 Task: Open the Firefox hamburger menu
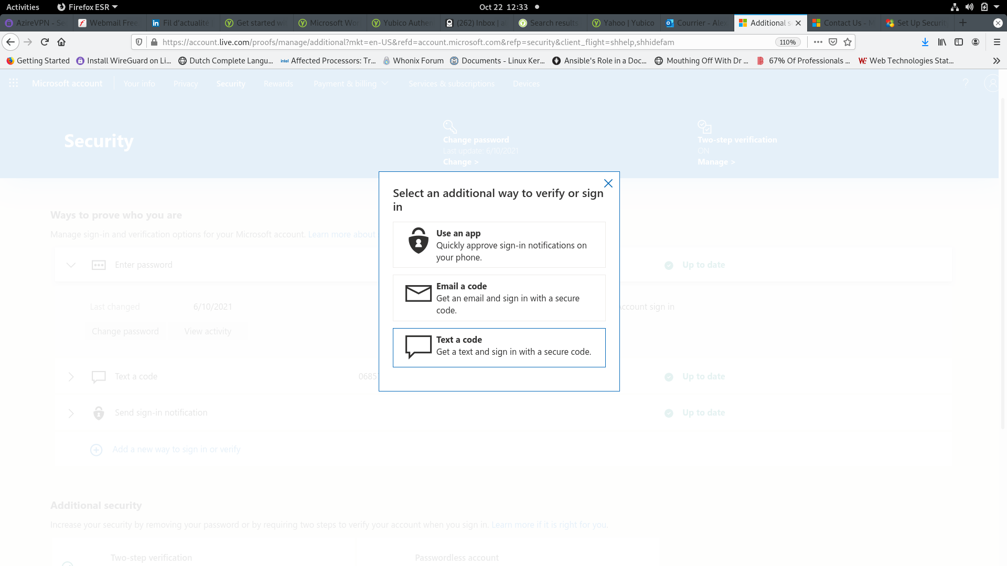(x=997, y=42)
